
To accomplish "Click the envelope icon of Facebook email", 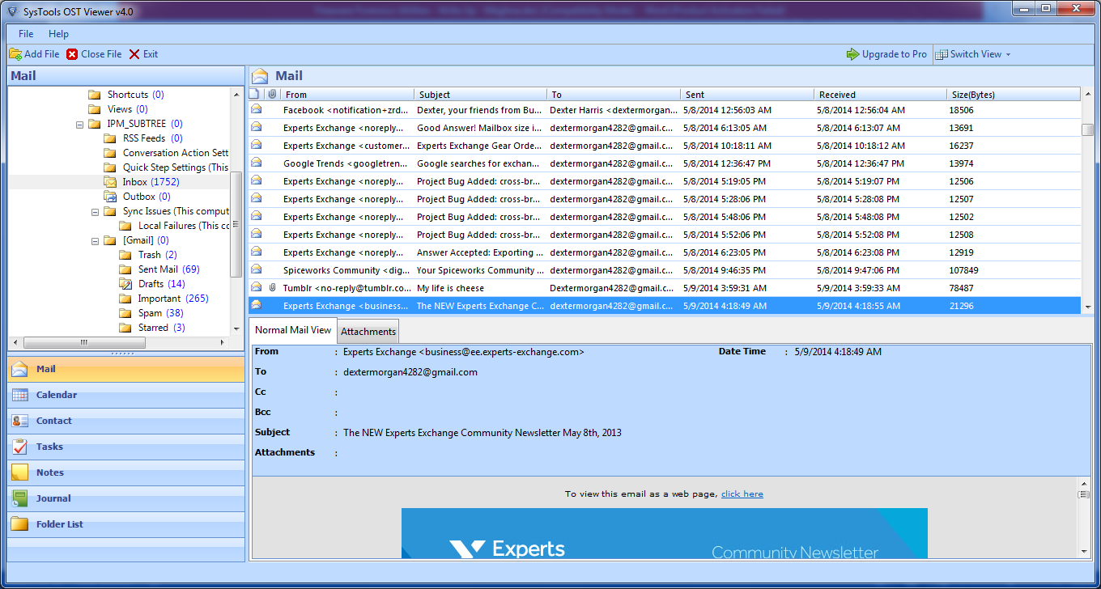I will 256,109.
